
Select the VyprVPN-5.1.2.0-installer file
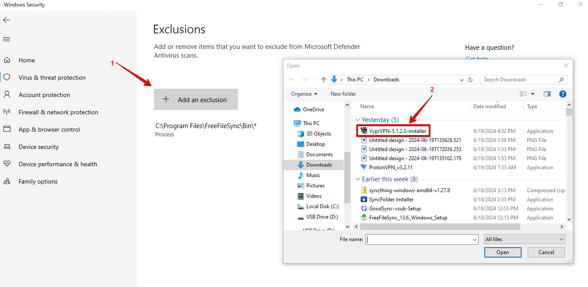[x=394, y=131]
